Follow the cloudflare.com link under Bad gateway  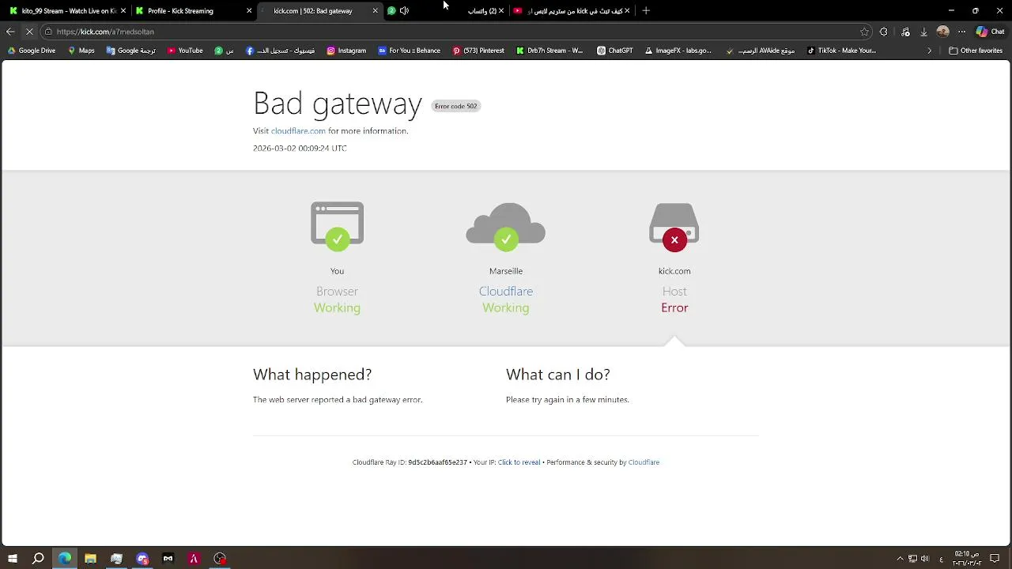[298, 131]
